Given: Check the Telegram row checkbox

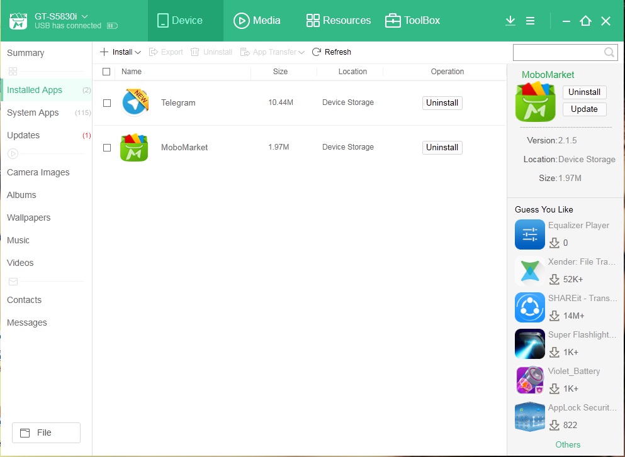Looking at the screenshot, I should click(107, 103).
